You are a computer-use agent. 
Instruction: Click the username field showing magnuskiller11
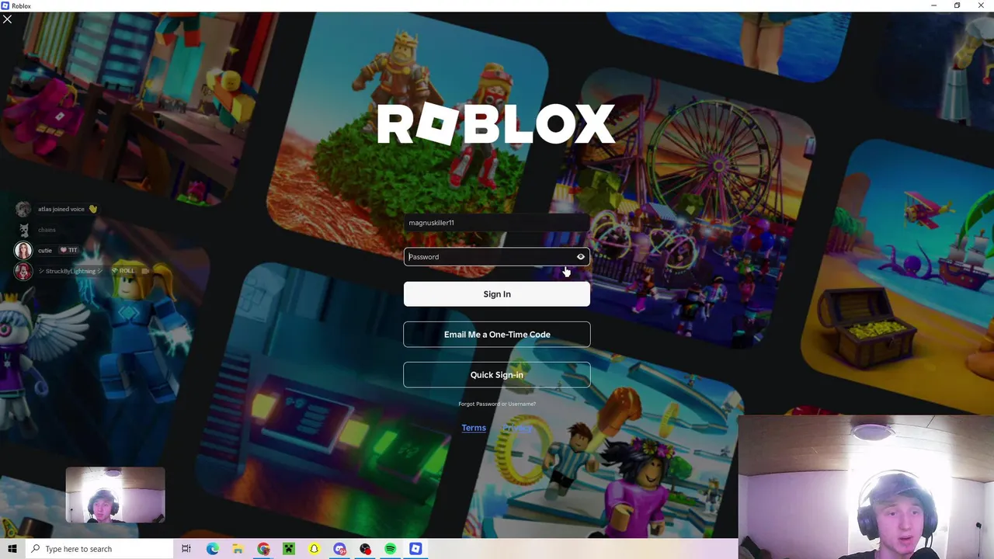click(x=497, y=223)
